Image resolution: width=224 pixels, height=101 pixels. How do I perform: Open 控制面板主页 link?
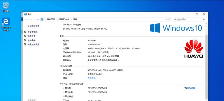(33, 26)
